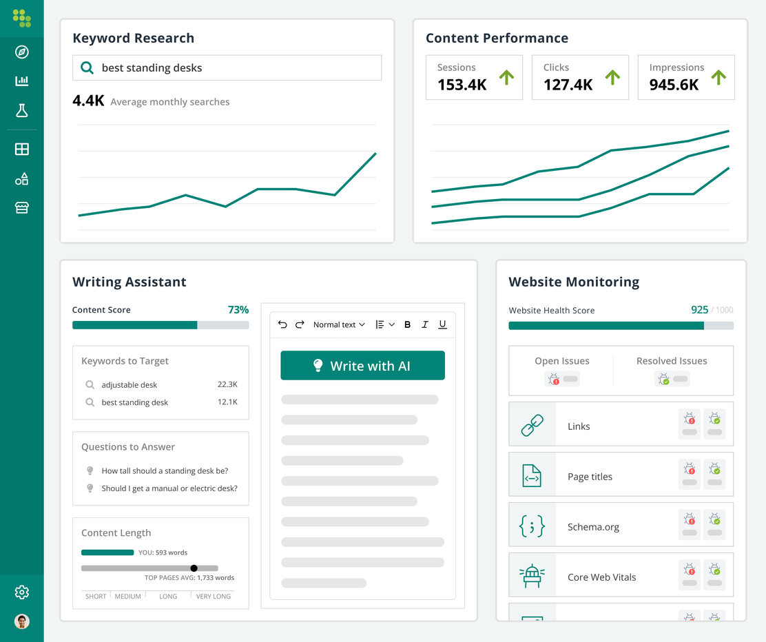
Task: Open the sitemap shapes icon in the sidebar
Action: click(x=21, y=178)
